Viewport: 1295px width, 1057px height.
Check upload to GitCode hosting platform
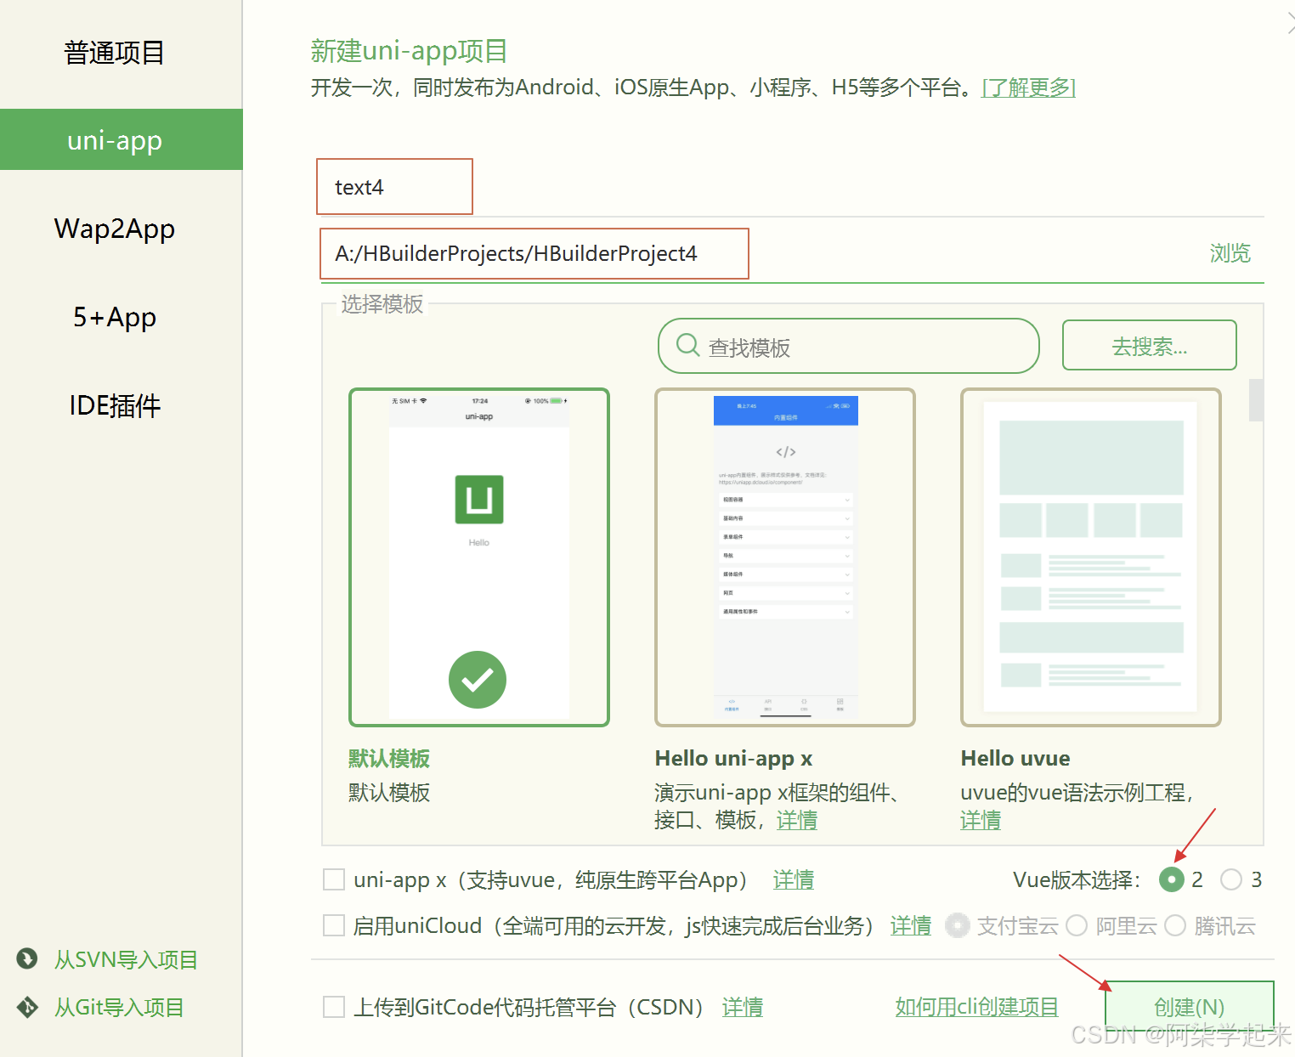click(334, 1007)
